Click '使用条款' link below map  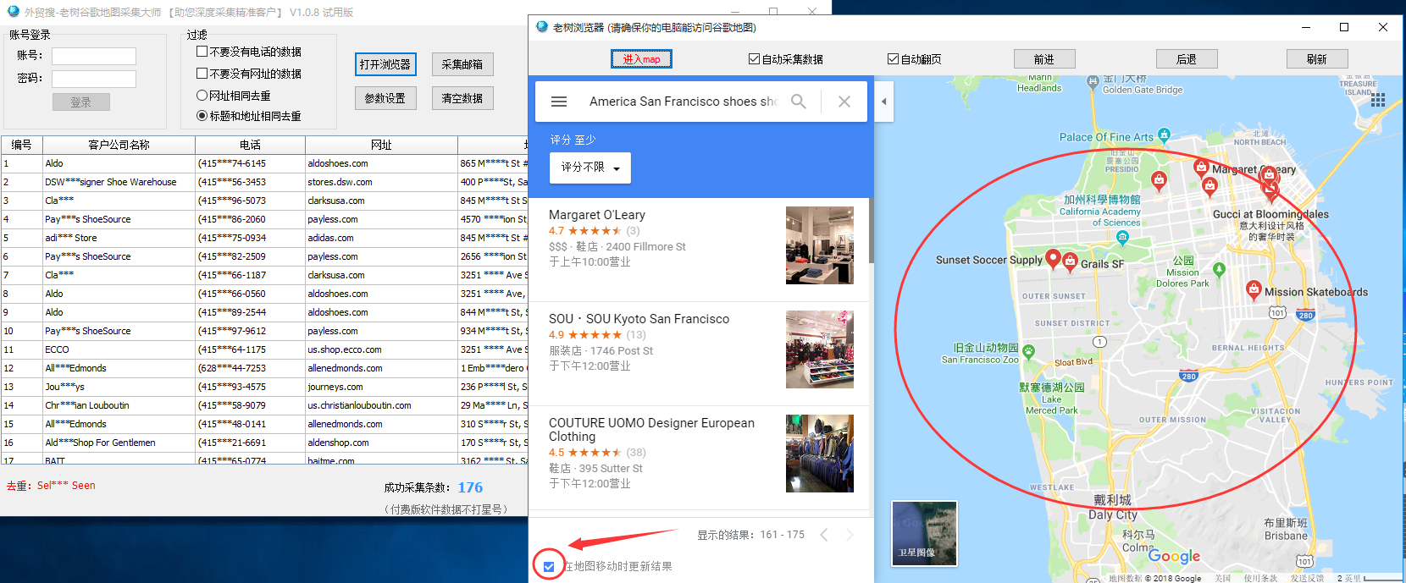coord(1260,578)
